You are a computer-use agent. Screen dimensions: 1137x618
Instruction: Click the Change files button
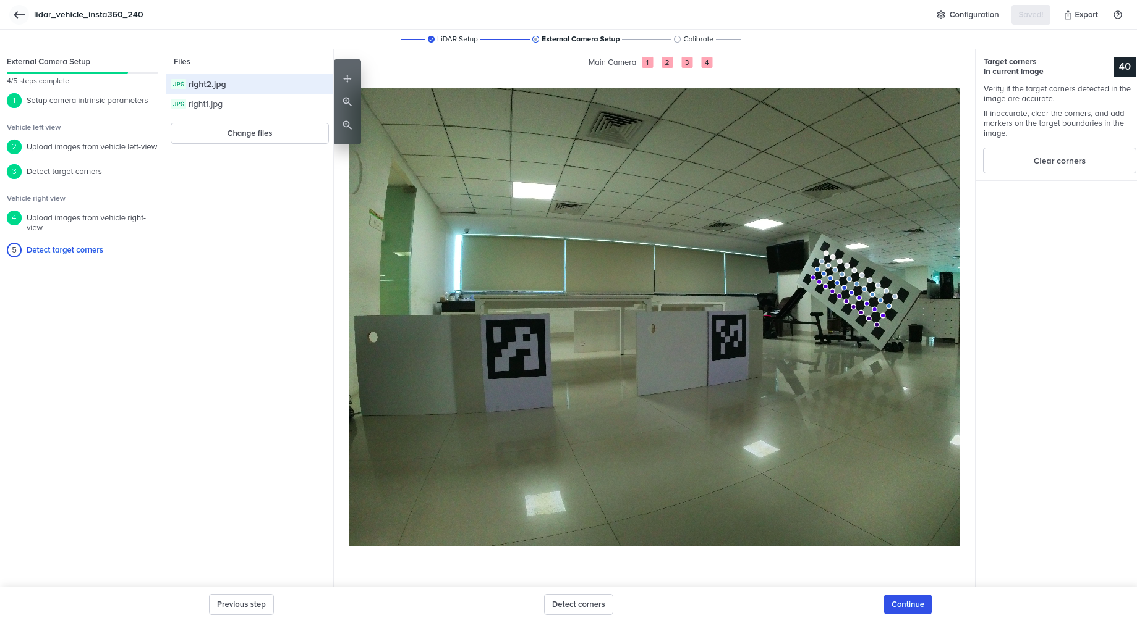(249, 133)
